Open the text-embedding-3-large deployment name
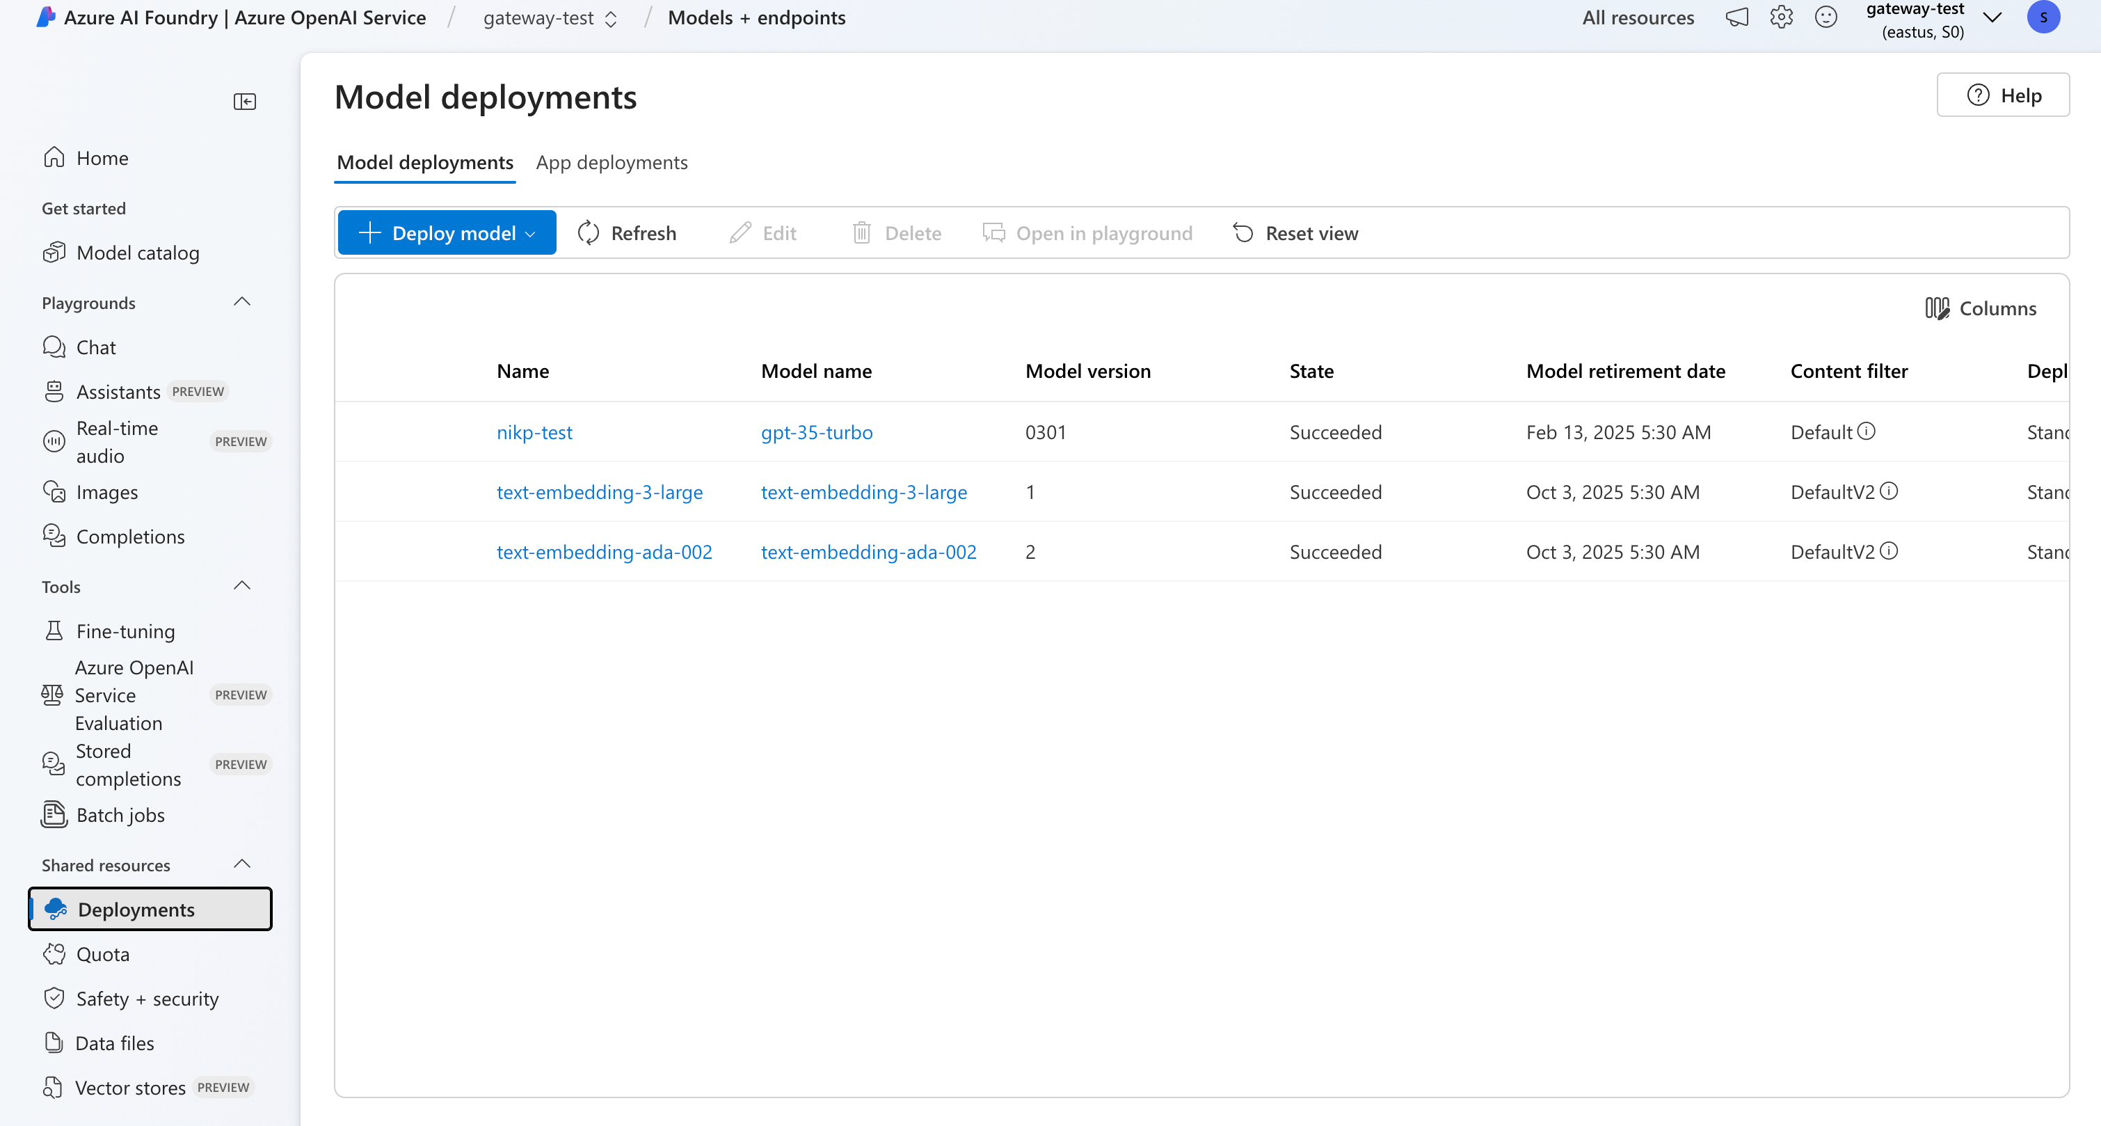Image resolution: width=2101 pixels, height=1126 pixels. tap(600, 492)
